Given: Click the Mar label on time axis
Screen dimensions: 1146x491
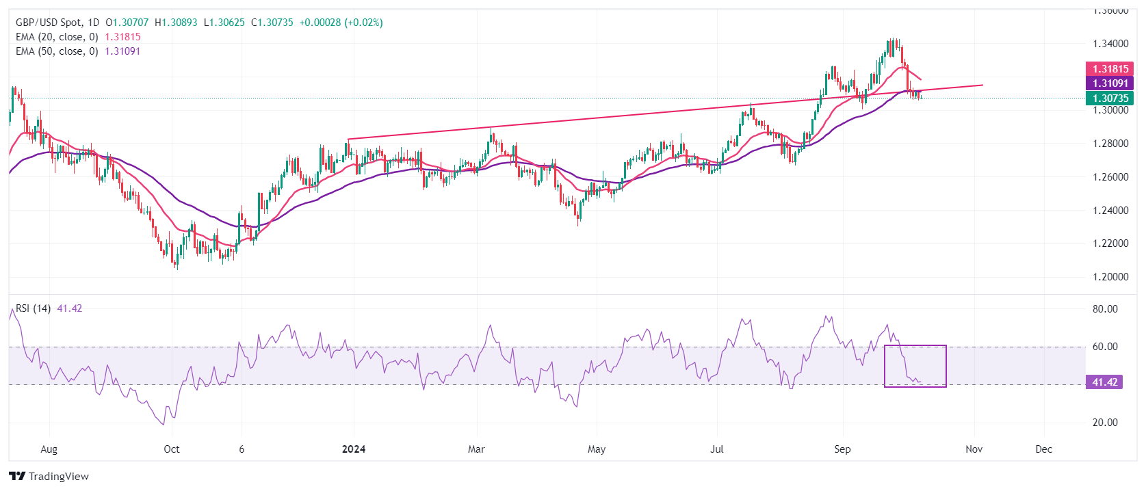Looking at the screenshot, I should click(x=476, y=449).
